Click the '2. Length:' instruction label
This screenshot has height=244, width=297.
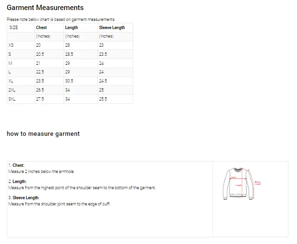(x=18, y=182)
